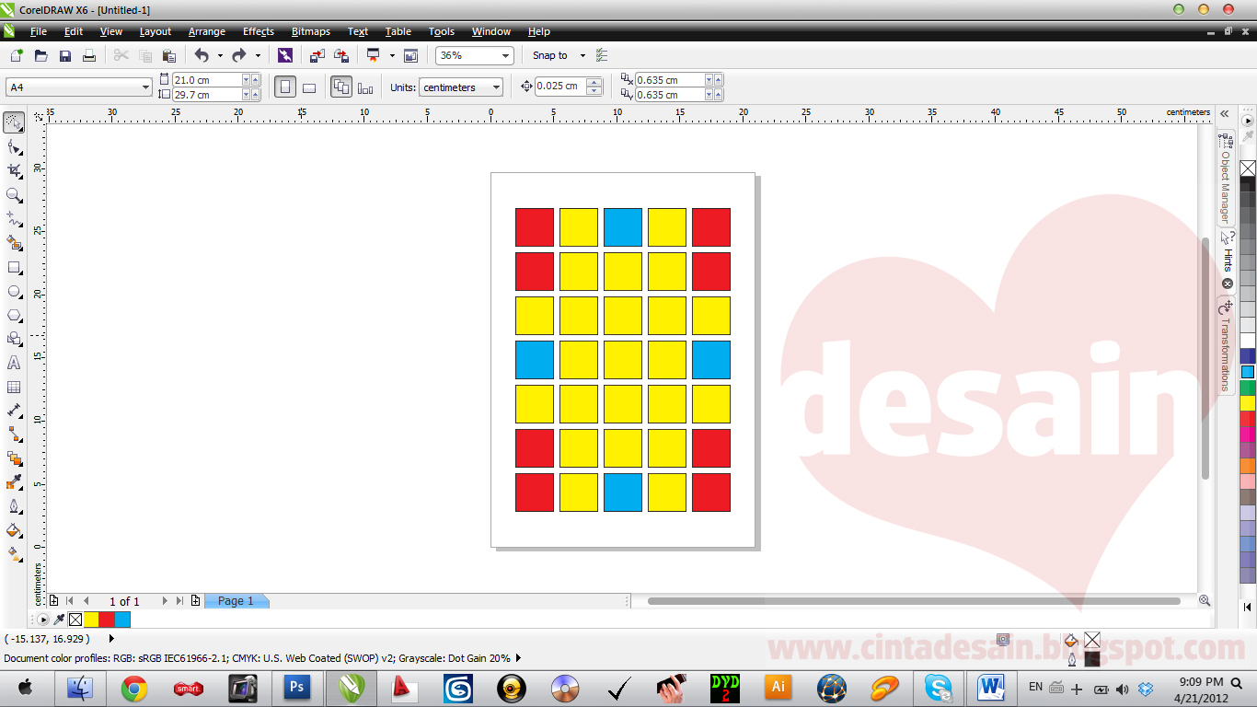This screenshot has height=707, width=1257.
Task: Select the Ellipse tool
Action: (x=14, y=292)
